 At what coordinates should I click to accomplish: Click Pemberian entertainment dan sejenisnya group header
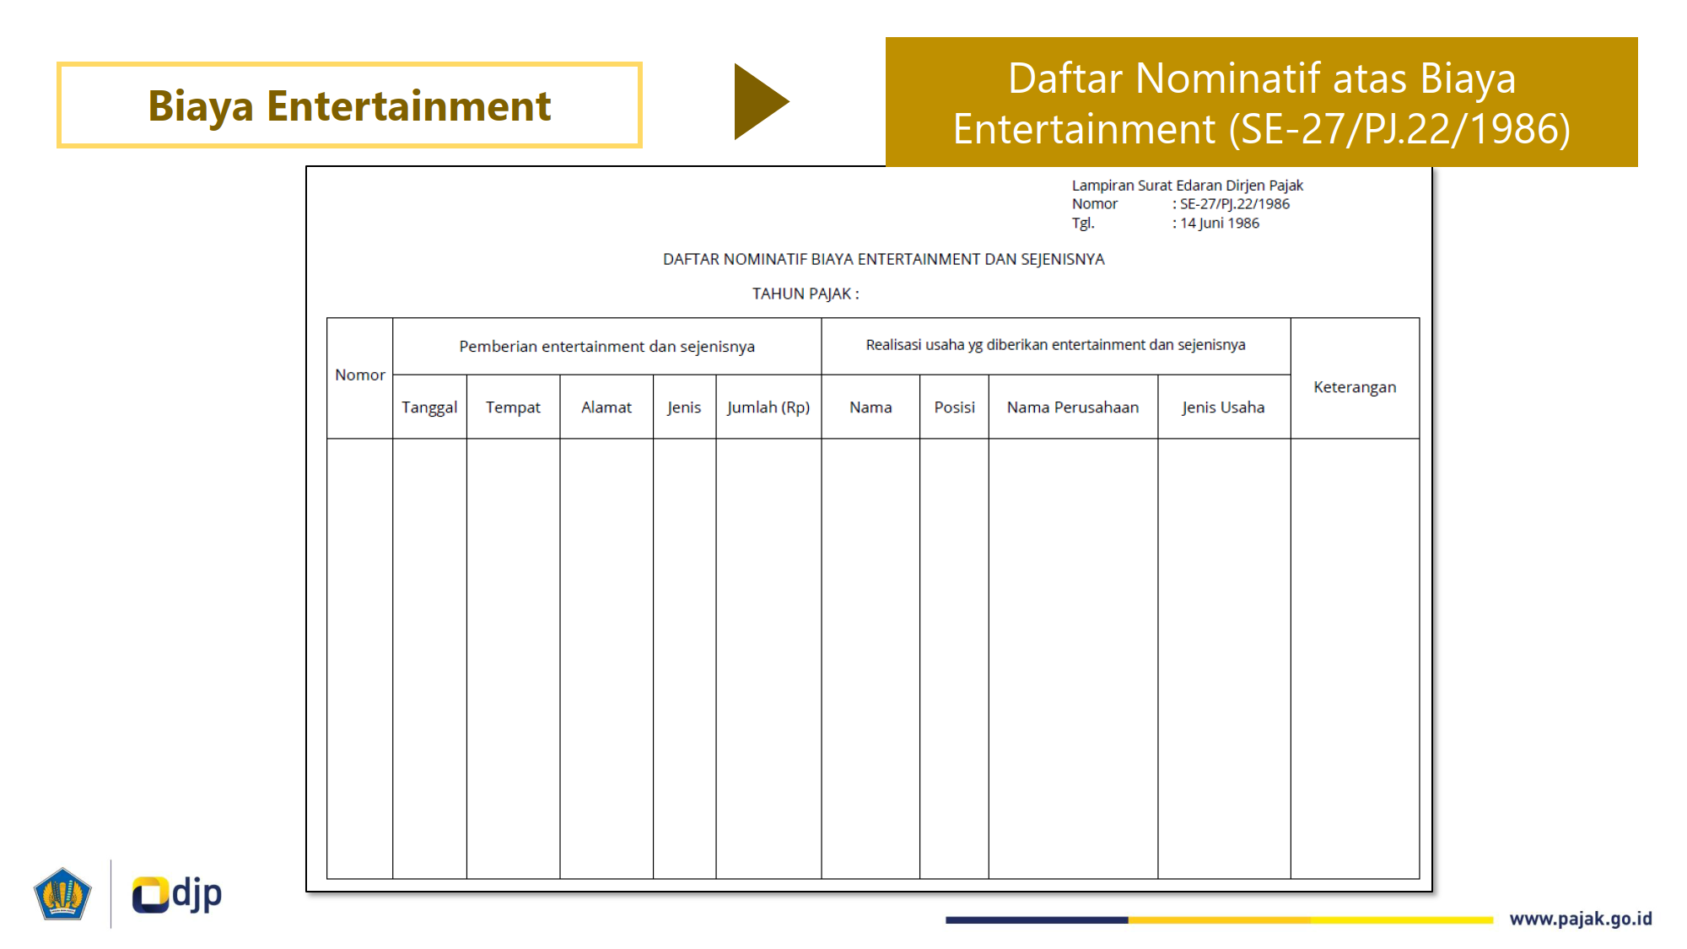[x=606, y=347]
